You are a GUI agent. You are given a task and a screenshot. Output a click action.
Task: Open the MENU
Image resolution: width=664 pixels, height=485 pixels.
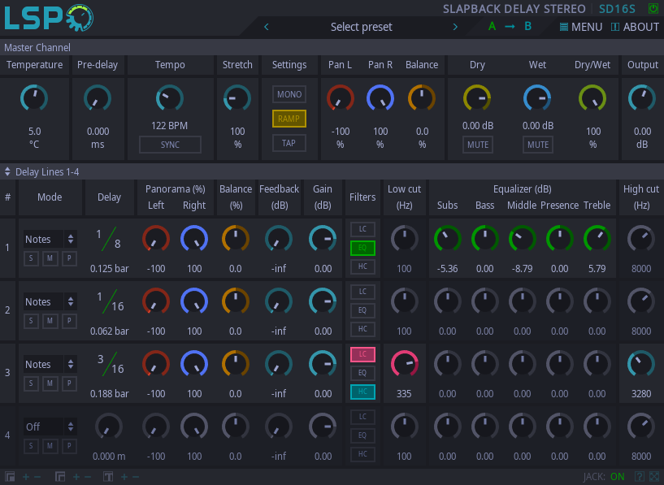[x=581, y=27]
